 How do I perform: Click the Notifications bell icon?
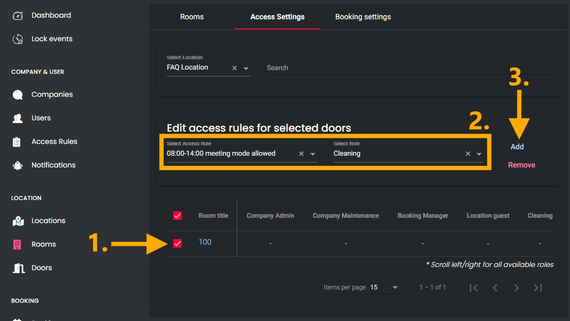(x=18, y=165)
